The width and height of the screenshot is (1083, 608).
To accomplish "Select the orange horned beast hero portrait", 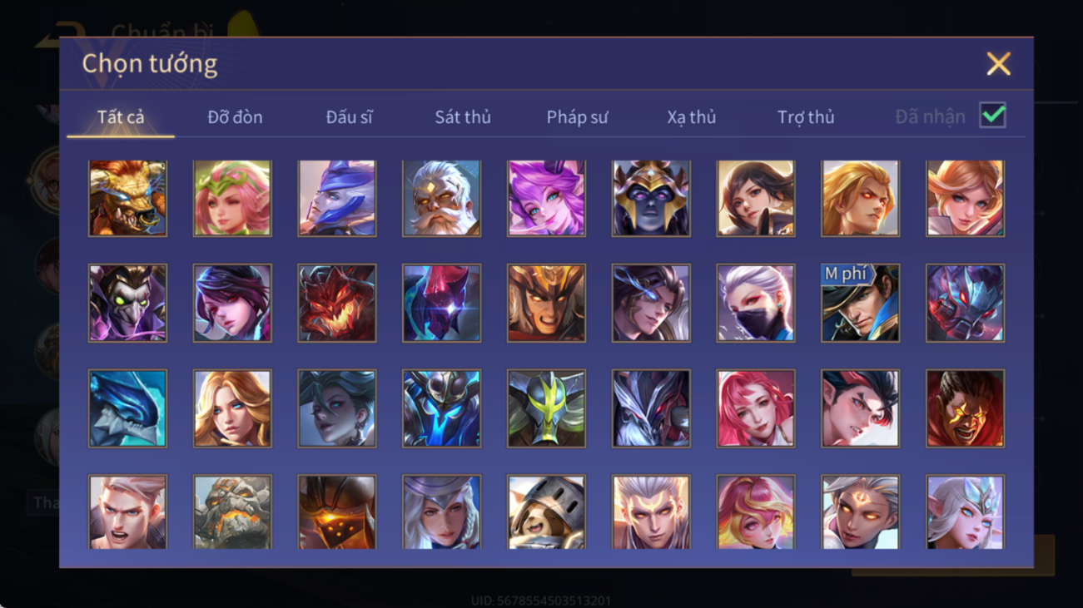I will tap(127, 198).
